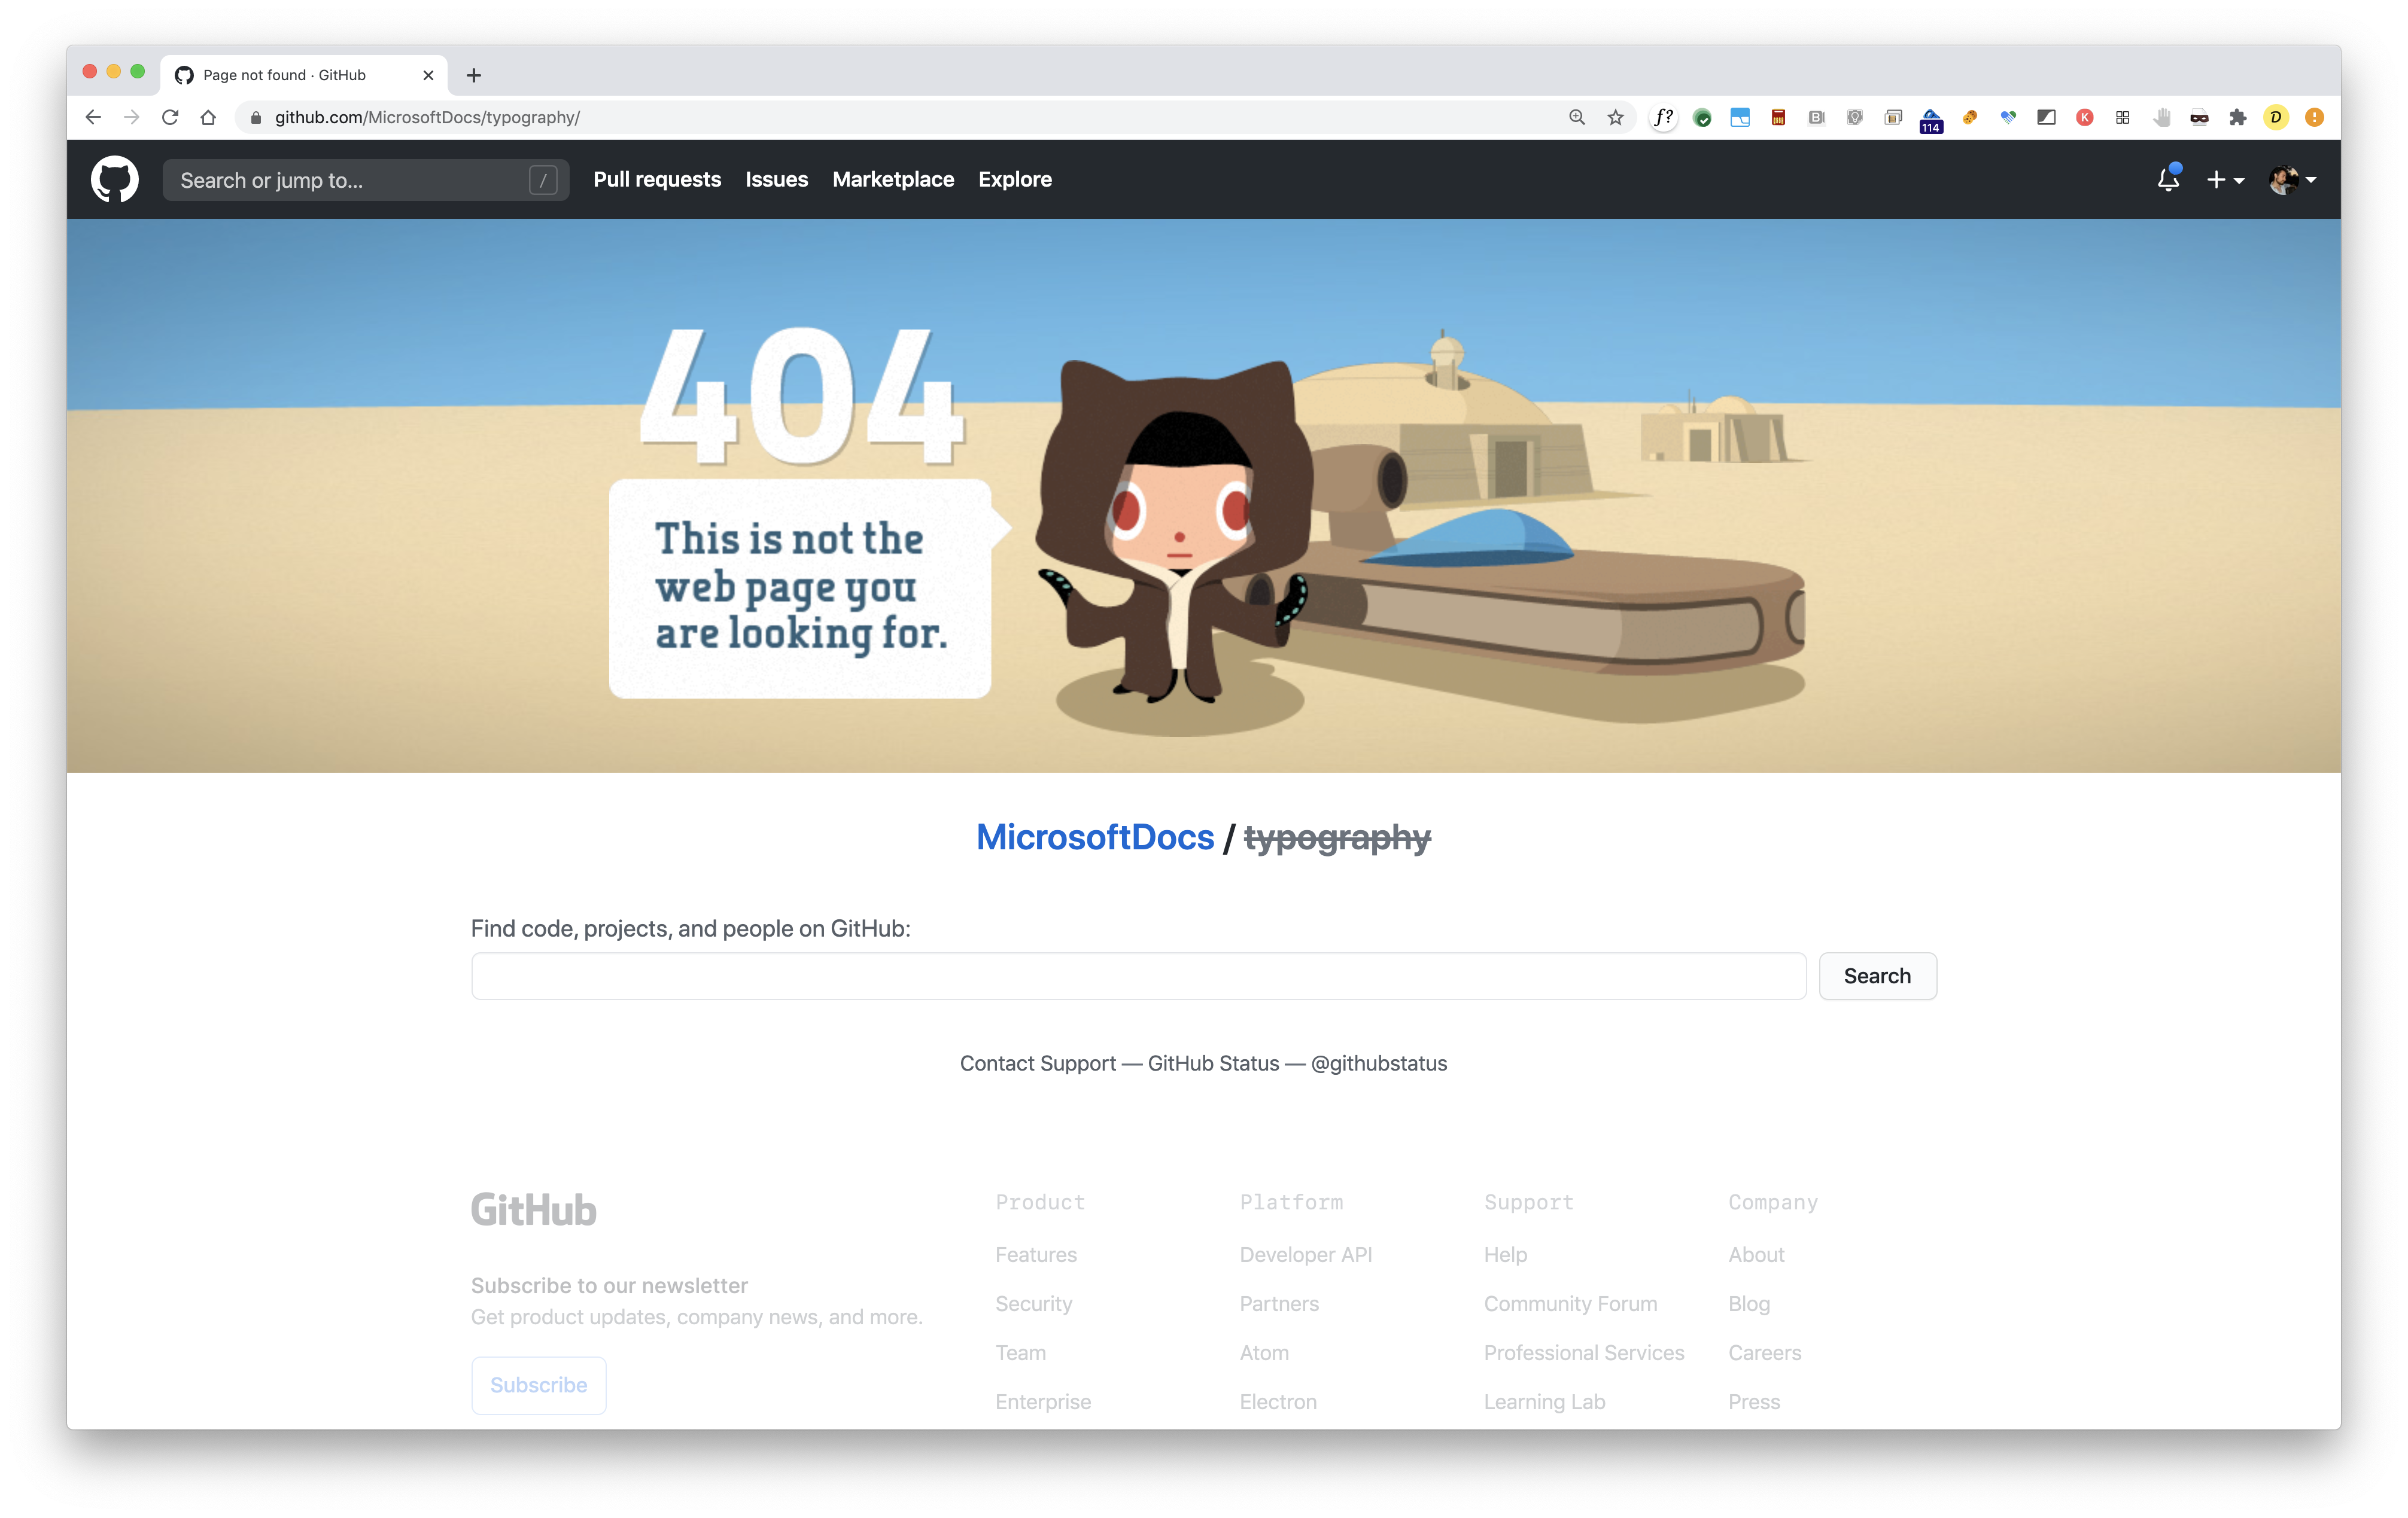The image size is (2408, 1518).
Task: Click the red K extension icon
Action: coord(2085,117)
